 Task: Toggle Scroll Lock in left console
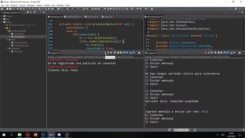point(118,53)
